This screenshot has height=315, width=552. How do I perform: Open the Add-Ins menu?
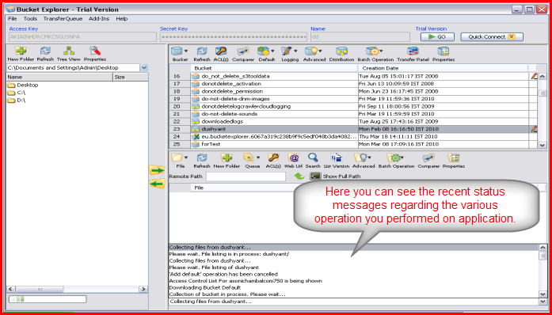click(99, 19)
